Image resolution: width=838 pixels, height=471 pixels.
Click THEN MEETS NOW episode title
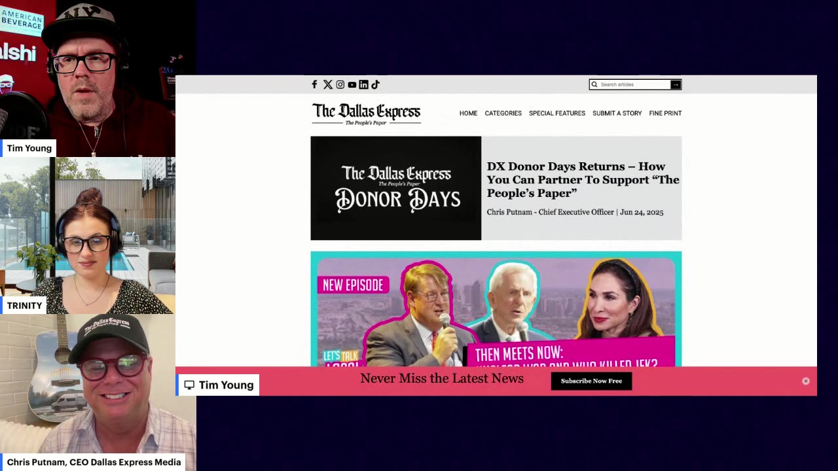pos(566,355)
